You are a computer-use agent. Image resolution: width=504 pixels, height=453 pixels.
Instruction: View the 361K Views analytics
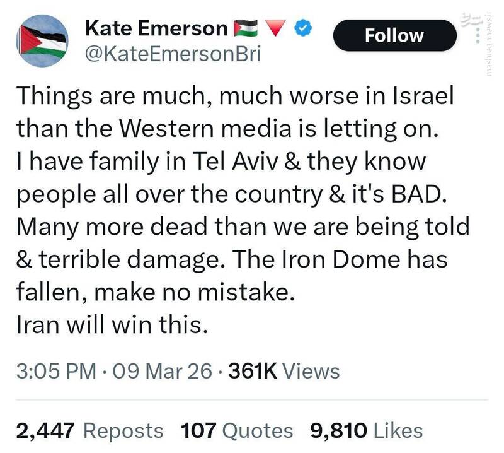[x=284, y=371]
